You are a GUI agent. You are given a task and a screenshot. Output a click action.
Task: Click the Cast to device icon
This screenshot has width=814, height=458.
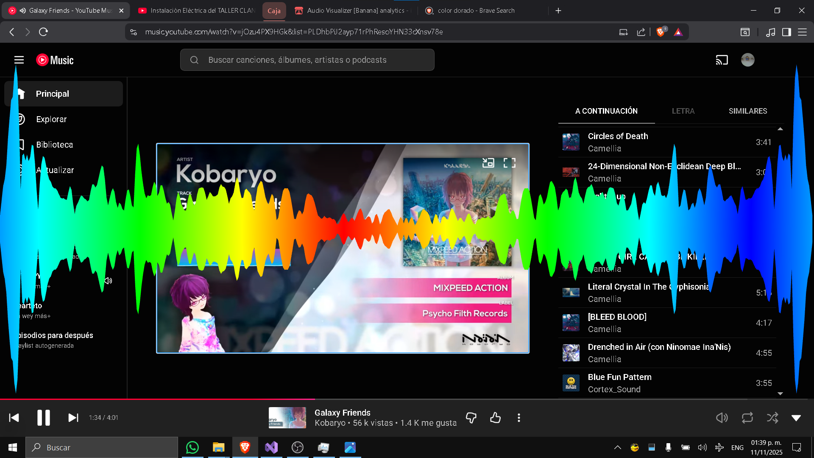pos(722,60)
